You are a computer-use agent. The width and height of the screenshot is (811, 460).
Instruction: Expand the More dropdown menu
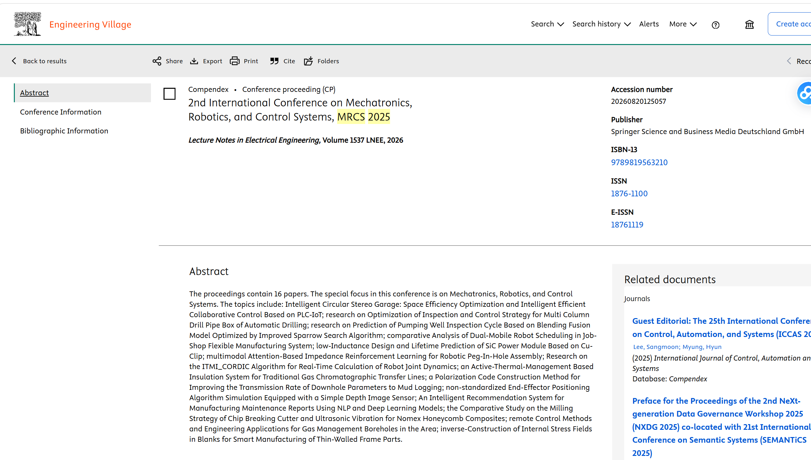pyautogui.click(x=682, y=24)
